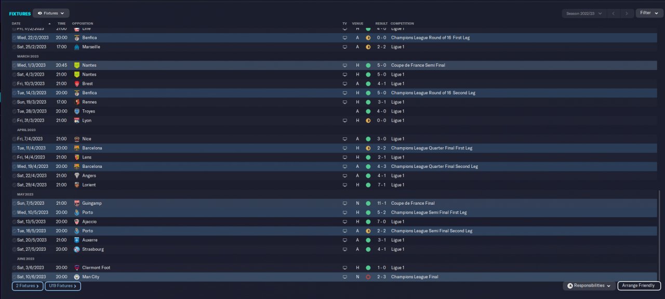
Task: Click the TV icon on the Man City row
Action: click(344, 277)
